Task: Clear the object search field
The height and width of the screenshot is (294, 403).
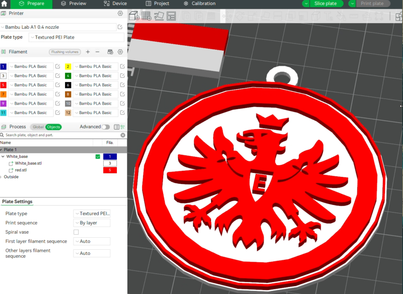Action: (x=123, y=135)
